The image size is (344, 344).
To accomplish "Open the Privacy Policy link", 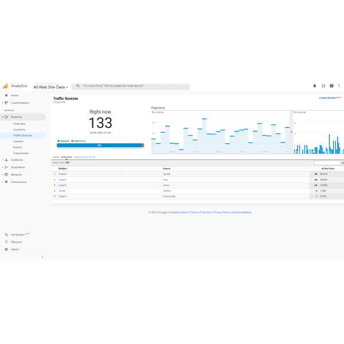I will [x=221, y=212].
